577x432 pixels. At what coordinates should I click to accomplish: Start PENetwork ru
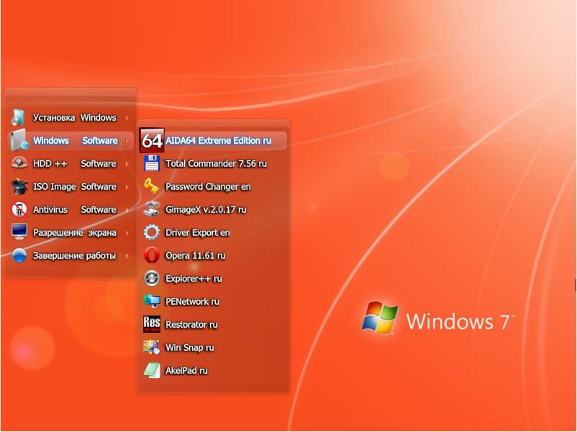(x=213, y=301)
